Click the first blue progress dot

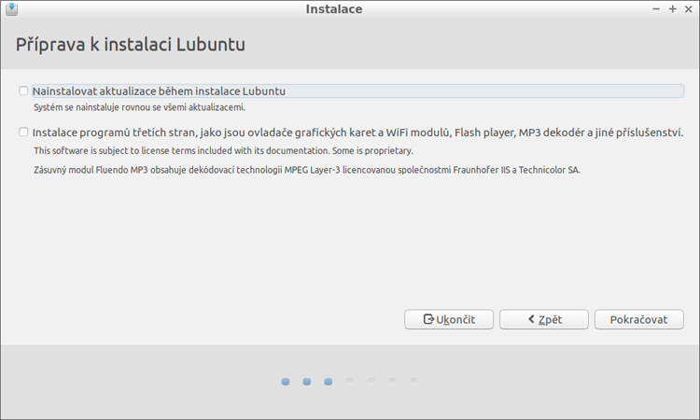[x=286, y=382]
